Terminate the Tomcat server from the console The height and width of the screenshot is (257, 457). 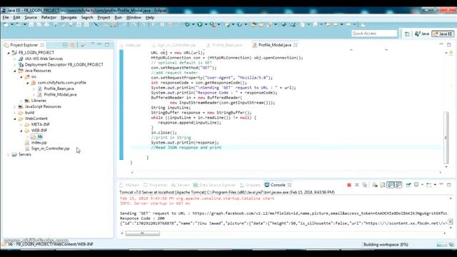[x=349, y=185]
